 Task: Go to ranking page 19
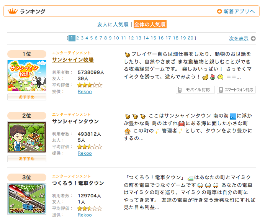(x=183, y=38)
